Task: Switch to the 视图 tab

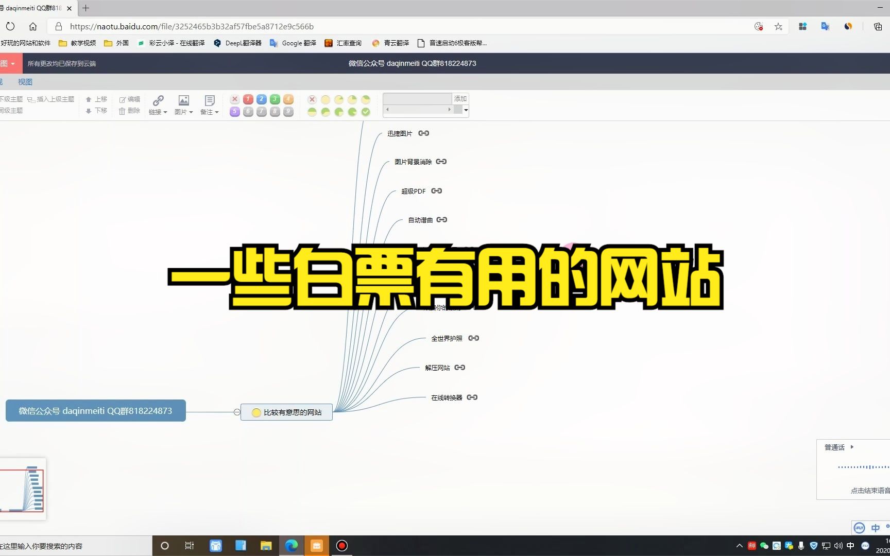Action: [25, 82]
